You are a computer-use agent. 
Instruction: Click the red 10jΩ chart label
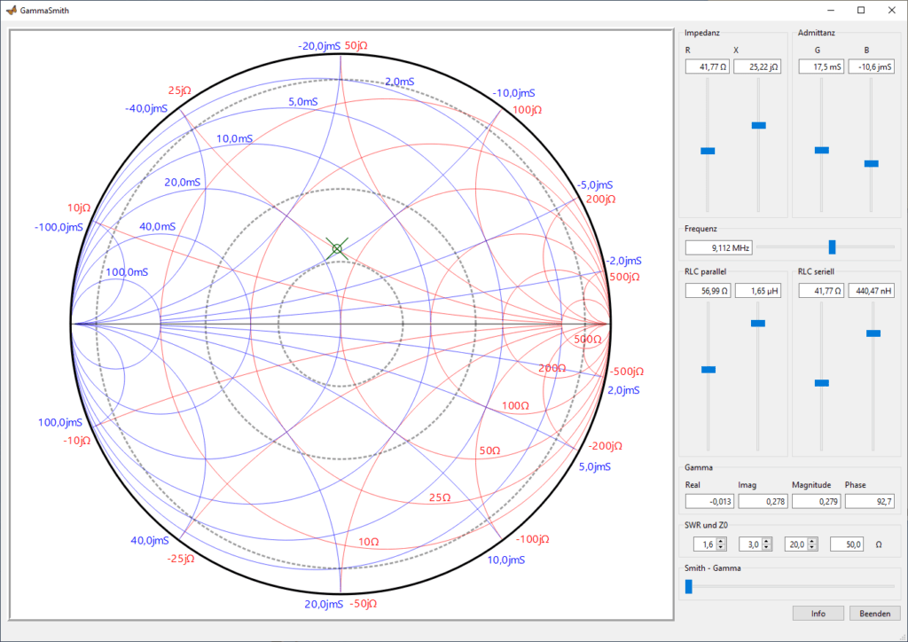pyautogui.click(x=79, y=207)
